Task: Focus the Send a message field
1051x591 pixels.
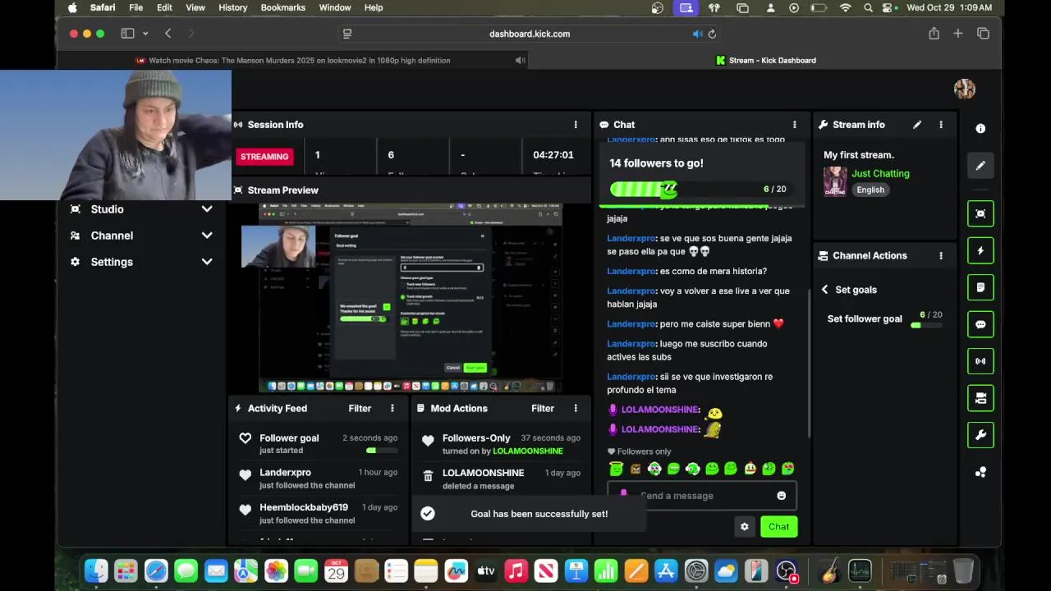Action: click(x=702, y=496)
